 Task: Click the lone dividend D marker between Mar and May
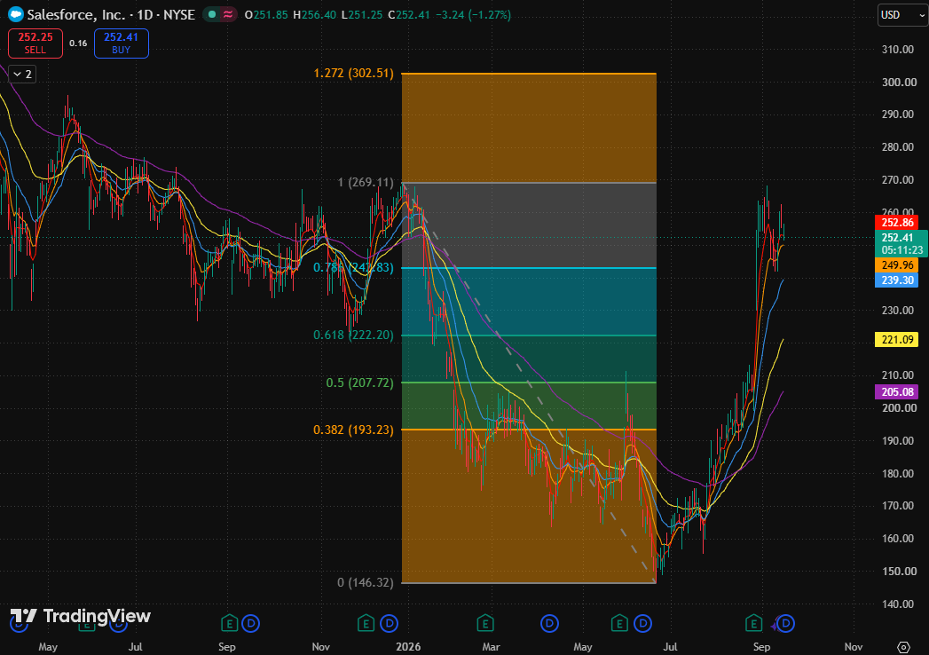tap(550, 624)
